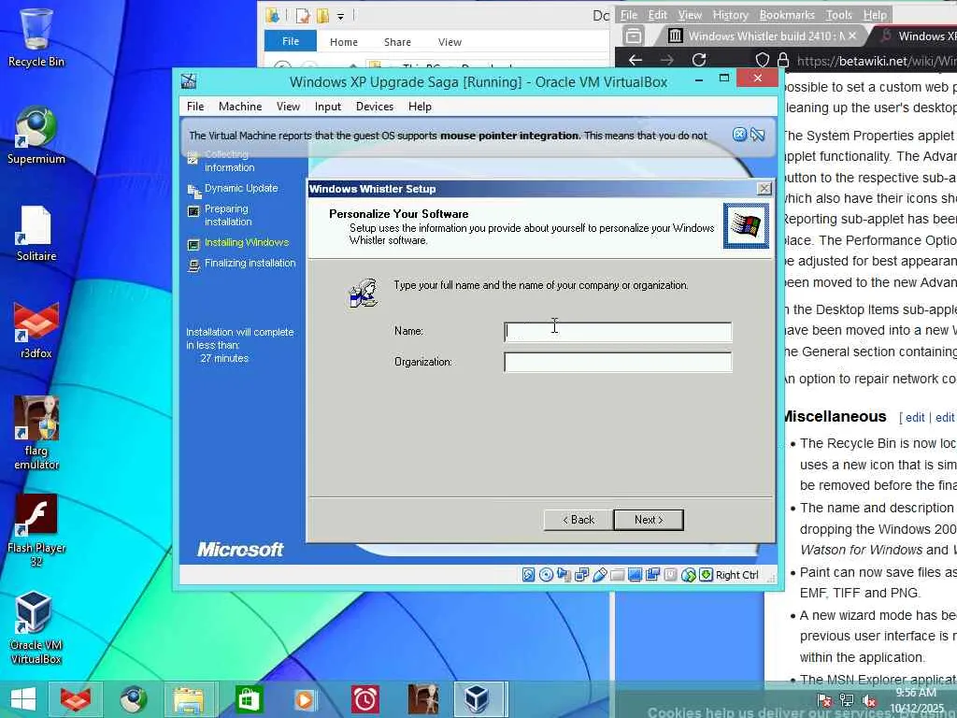Open the VirtualBox Machine menu
This screenshot has height=718, width=957.
tap(240, 107)
